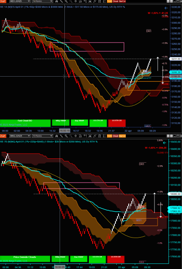182x269 pixels.
Task: Click Fast Cloud BO green status button
Action: 25,123
